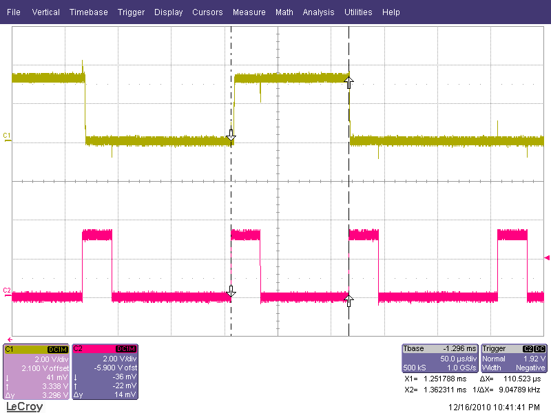
Task: Click the 50.0 µs/div timebase value
Action: [x=458, y=359]
